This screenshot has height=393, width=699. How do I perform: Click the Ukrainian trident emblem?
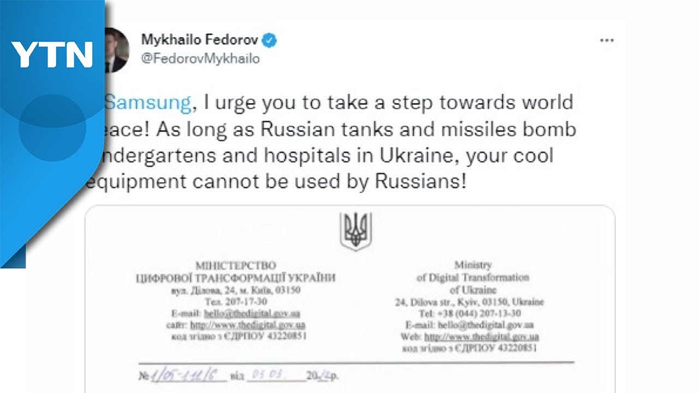(356, 231)
